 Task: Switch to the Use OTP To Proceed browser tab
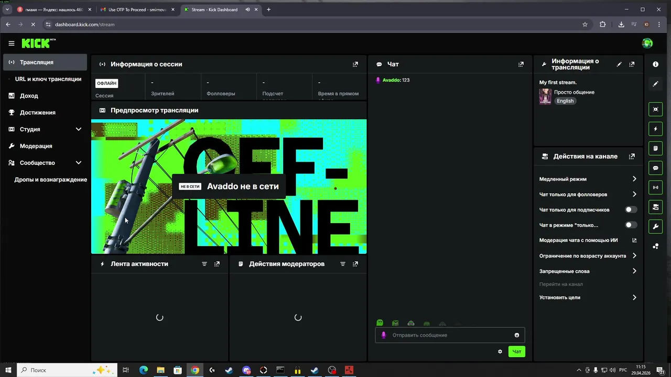pyautogui.click(x=136, y=9)
